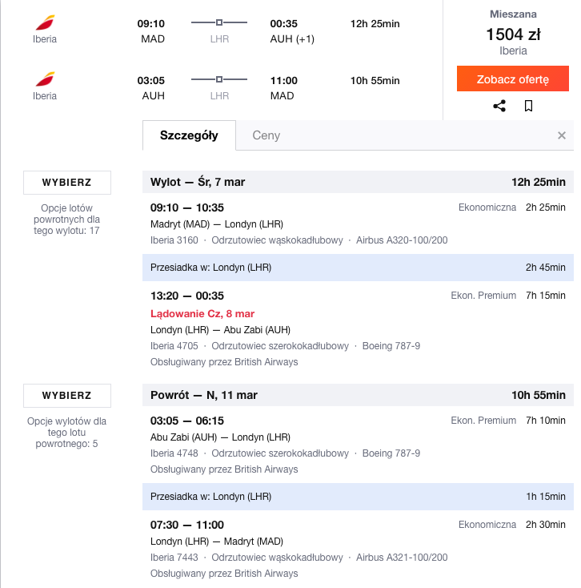Click the Powrót — N, 11 mar header
The width and height of the screenshot is (581, 588).
tap(358, 395)
